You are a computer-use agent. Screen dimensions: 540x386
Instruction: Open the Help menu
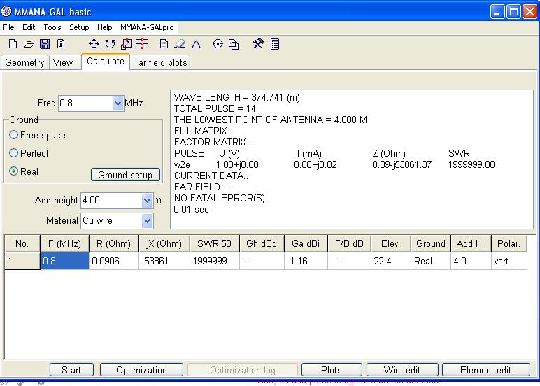point(105,27)
